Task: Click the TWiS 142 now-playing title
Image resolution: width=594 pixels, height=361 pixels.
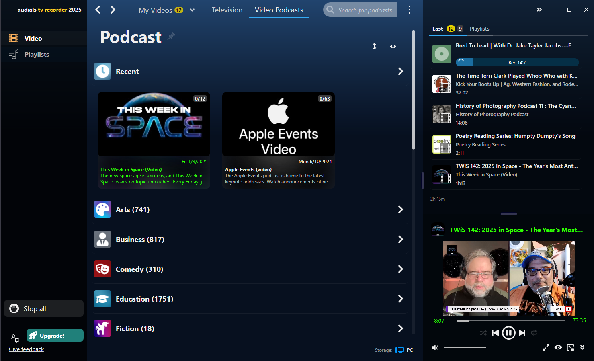Action: tap(516, 230)
